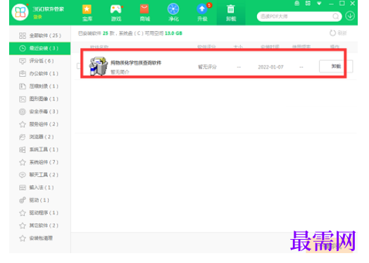369x263 pixels.
Task: Click the 驱动程序 (1) star icon
Action: click(x=23, y=213)
